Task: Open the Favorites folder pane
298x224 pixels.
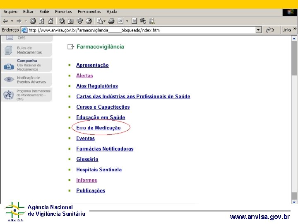Action: 71,21
